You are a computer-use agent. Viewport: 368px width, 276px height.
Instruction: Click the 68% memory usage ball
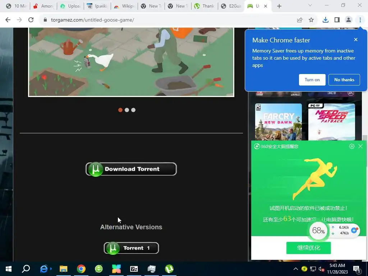click(x=318, y=230)
